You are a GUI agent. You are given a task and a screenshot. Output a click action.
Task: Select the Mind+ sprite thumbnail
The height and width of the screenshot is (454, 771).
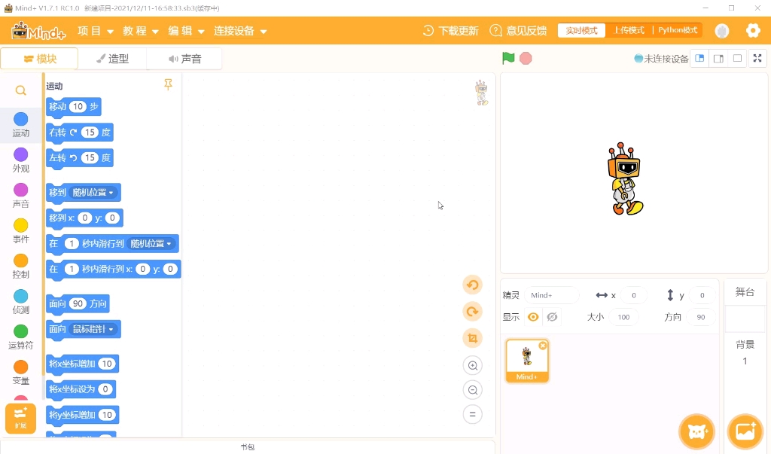527,361
